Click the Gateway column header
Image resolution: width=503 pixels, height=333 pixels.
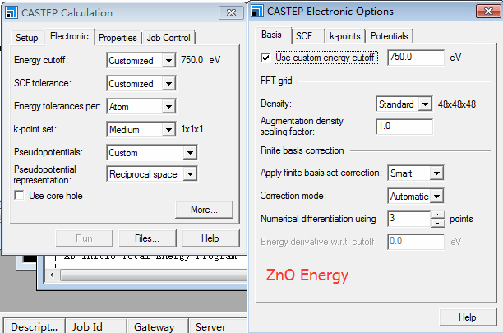[158, 326]
